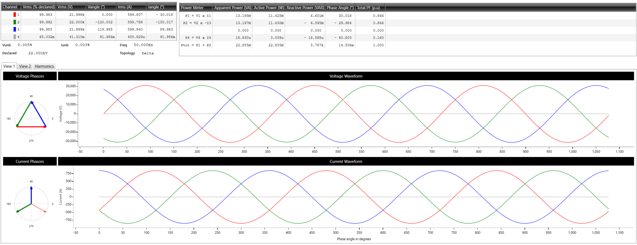
Task: Click the Current Phasors panel header
Action: [x=30, y=161]
